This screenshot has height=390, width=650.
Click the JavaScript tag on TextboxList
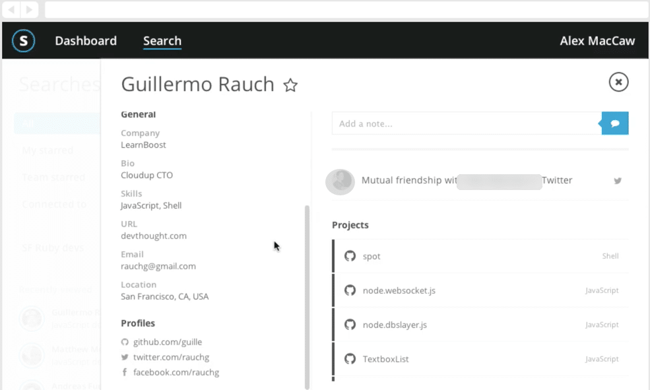tap(602, 360)
